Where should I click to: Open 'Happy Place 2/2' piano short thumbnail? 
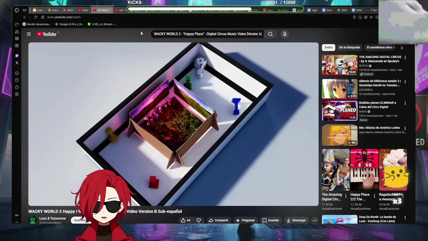coord(364,170)
